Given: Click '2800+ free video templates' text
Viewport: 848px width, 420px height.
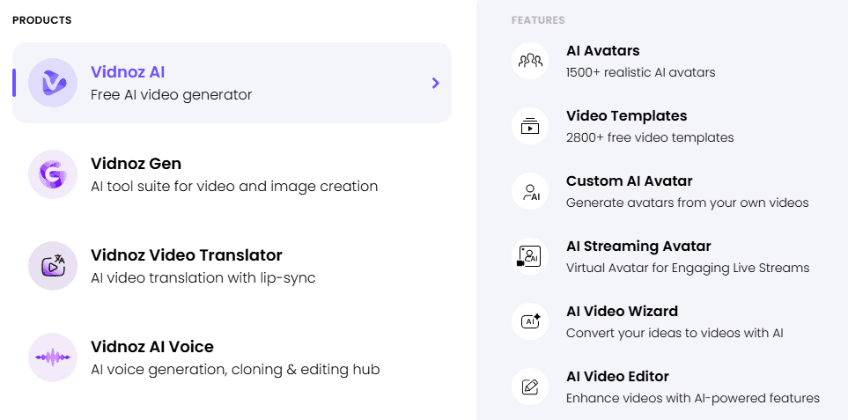Looking at the screenshot, I should tap(650, 138).
